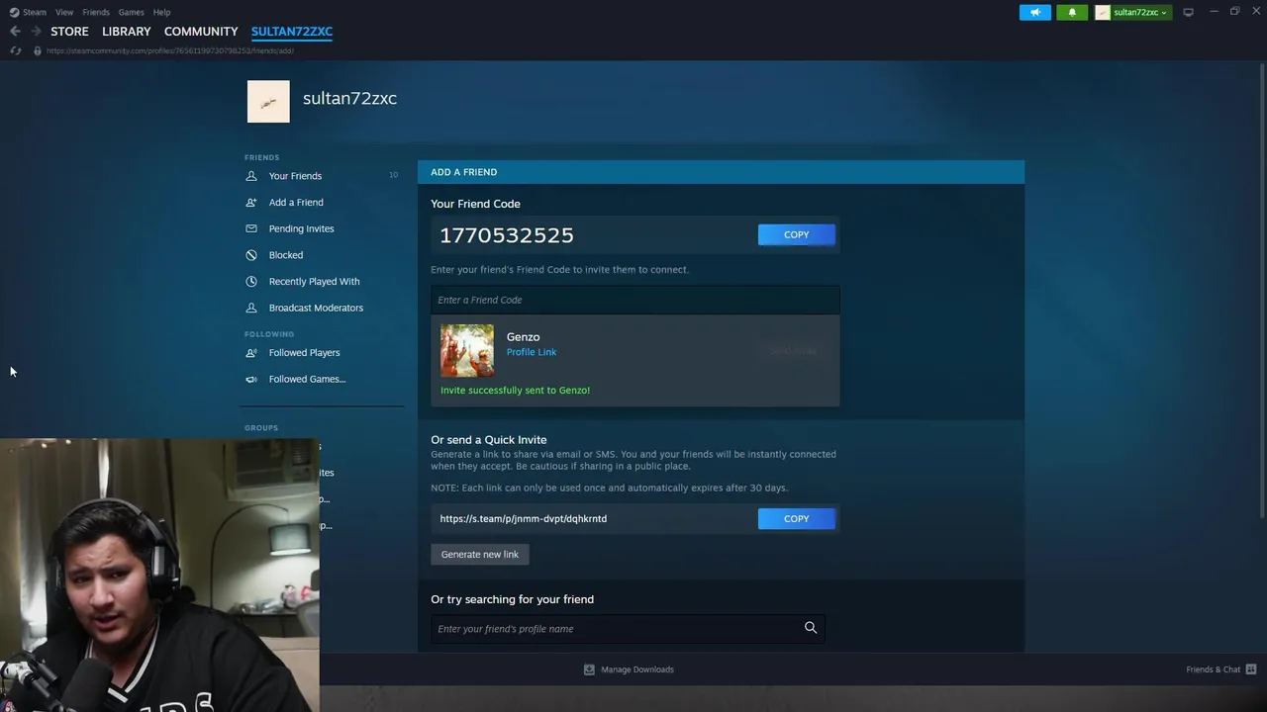Click the Recently Played With clock icon
The height and width of the screenshot is (712, 1267).
click(x=251, y=281)
